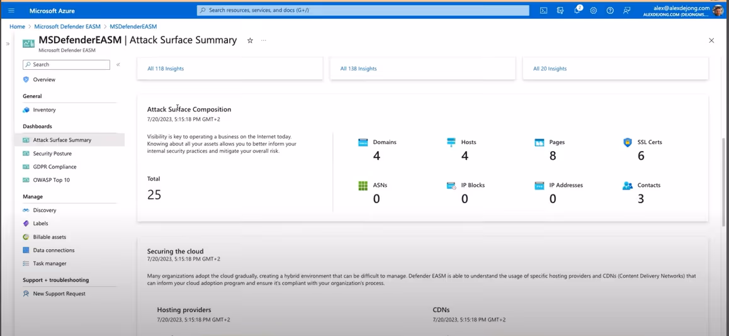
Task: Close the Attack Surface Summary blade
Action: [x=711, y=40]
